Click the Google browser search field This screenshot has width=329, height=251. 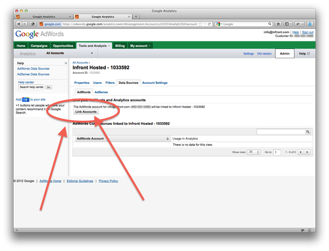[245, 24]
